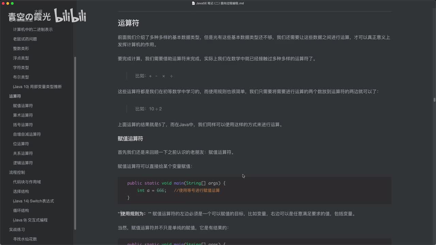Image resolution: width=436 pixels, height=245 pixels.
Task: Open 关系运算符 outline item
Action: 23,153
